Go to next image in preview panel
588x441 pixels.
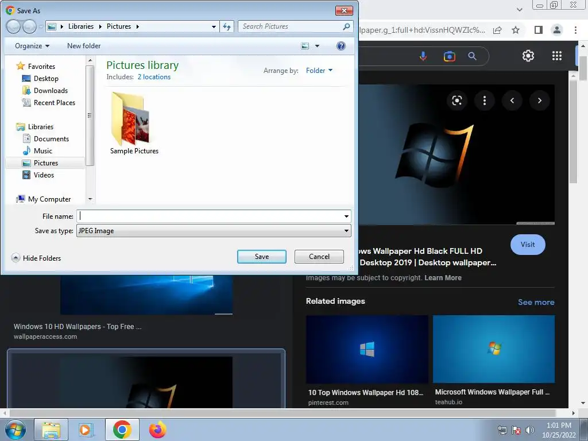coord(539,100)
